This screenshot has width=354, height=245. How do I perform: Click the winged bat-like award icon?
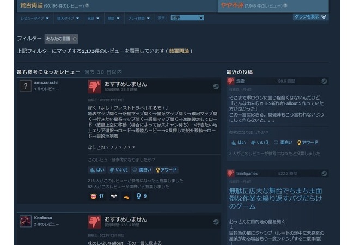[x=114, y=196]
